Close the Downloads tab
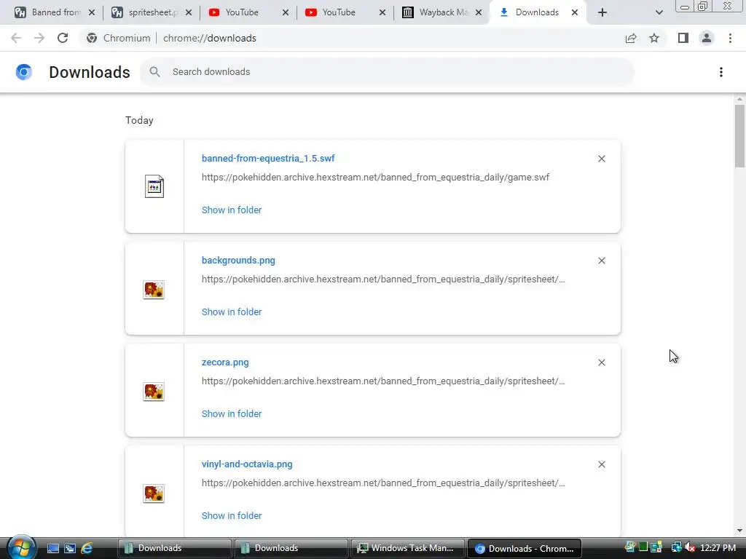 [x=575, y=12]
